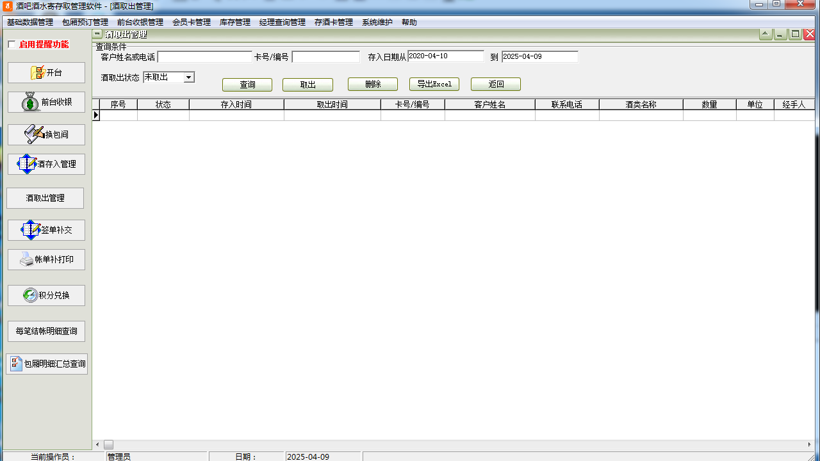820x461 pixels.
Task: Open the 经理查询管理 menu
Action: (x=283, y=22)
